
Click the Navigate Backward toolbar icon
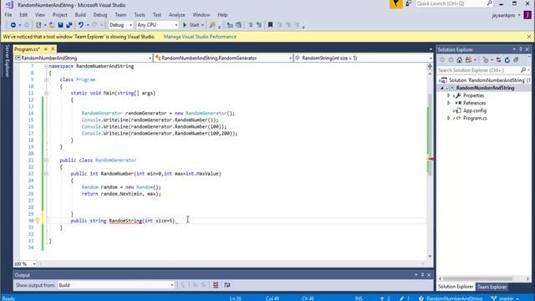coord(13,25)
